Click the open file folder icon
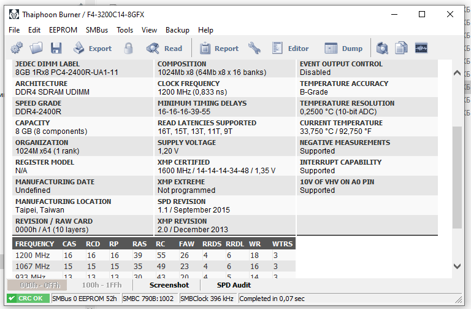 (36, 48)
